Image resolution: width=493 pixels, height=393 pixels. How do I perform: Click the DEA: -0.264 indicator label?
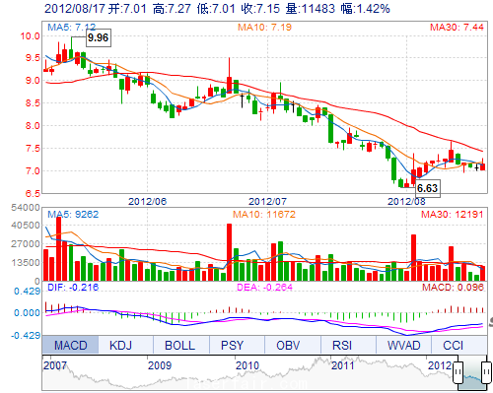[x=264, y=288]
